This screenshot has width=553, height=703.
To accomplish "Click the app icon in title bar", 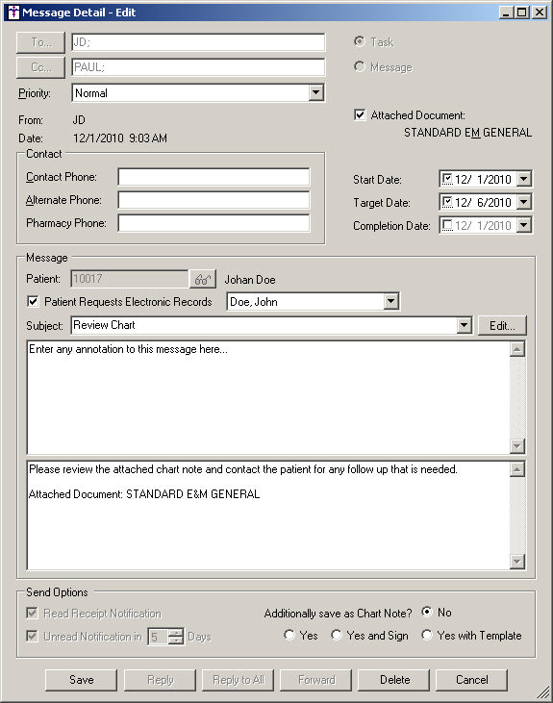I will coord(13,13).
